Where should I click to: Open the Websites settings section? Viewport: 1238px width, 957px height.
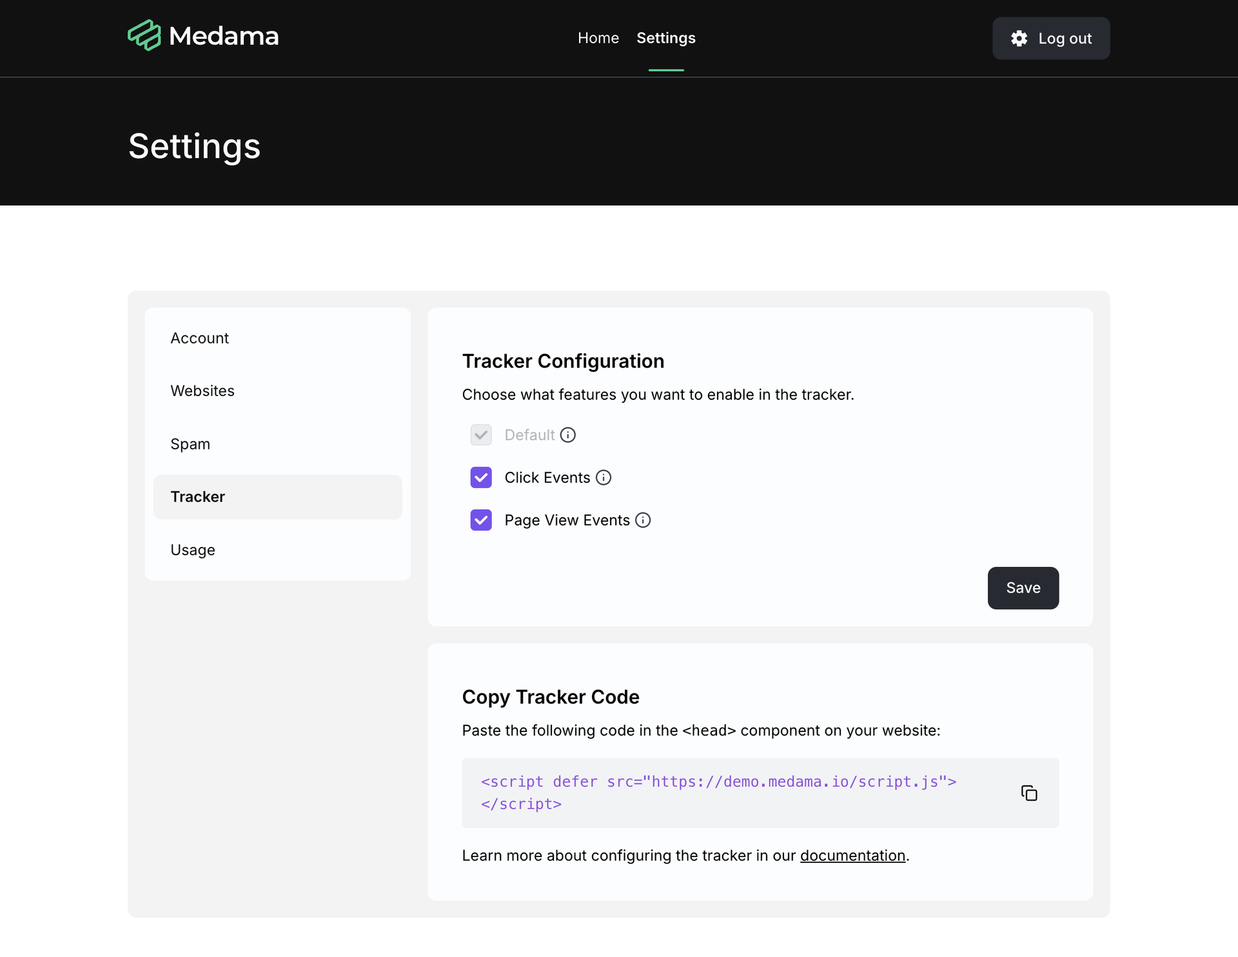click(278, 391)
